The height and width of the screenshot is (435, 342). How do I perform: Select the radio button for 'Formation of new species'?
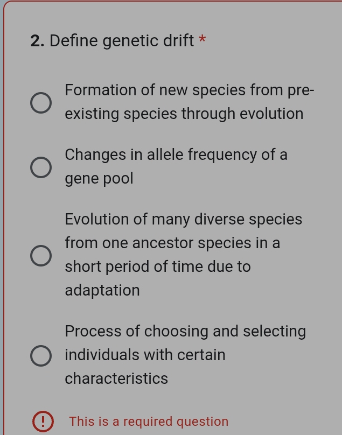point(41,102)
